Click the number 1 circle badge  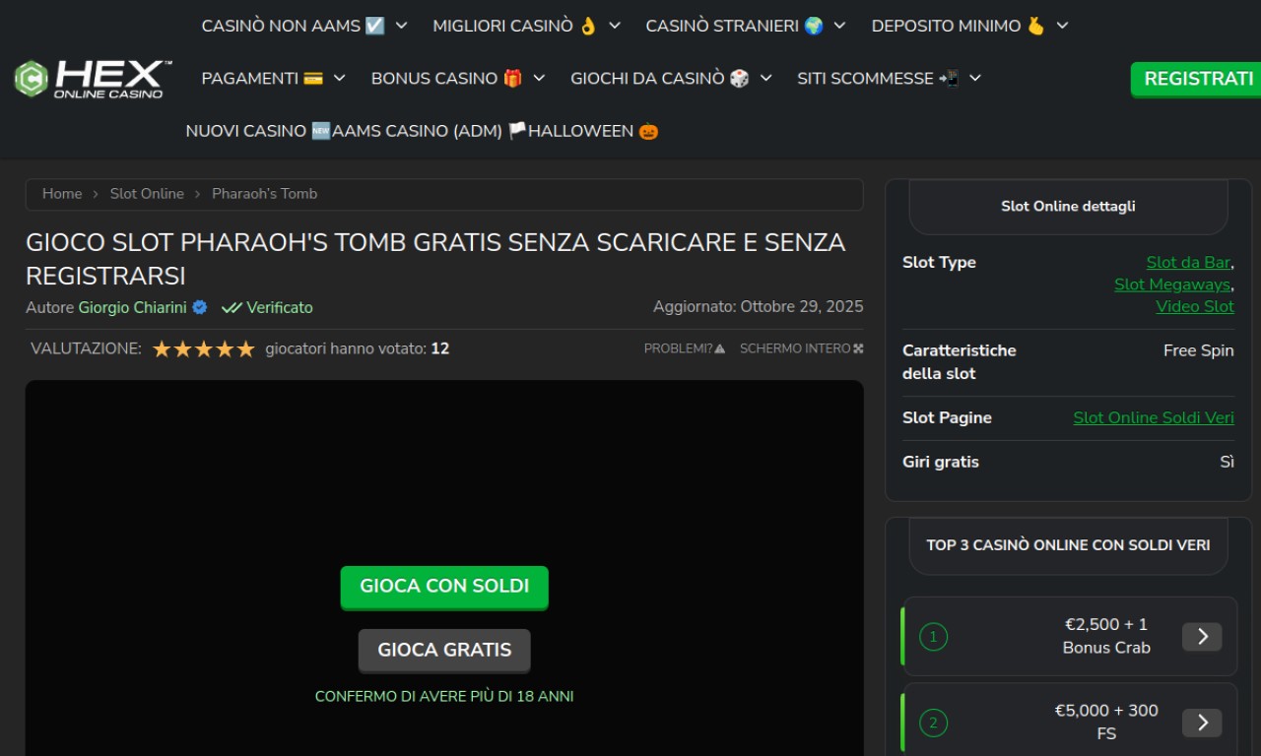[933, 637]
